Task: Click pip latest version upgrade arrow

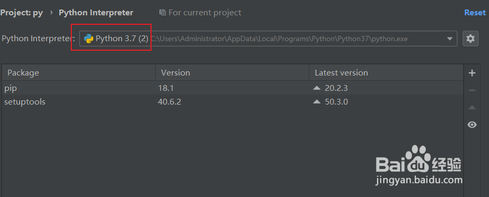Action: click(317, 88)
